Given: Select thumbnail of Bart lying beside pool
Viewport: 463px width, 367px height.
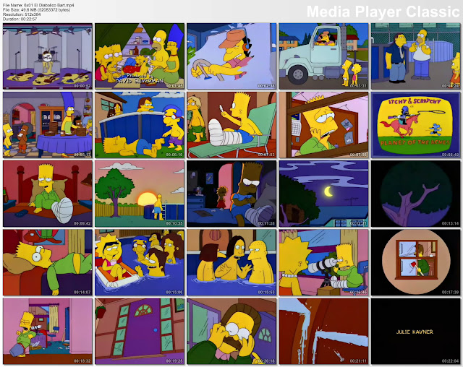Looking at the screenshot, I should [140, 125].
